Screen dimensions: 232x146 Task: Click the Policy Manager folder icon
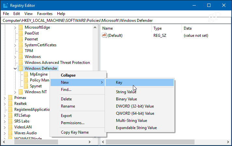(x=26, y=80)
